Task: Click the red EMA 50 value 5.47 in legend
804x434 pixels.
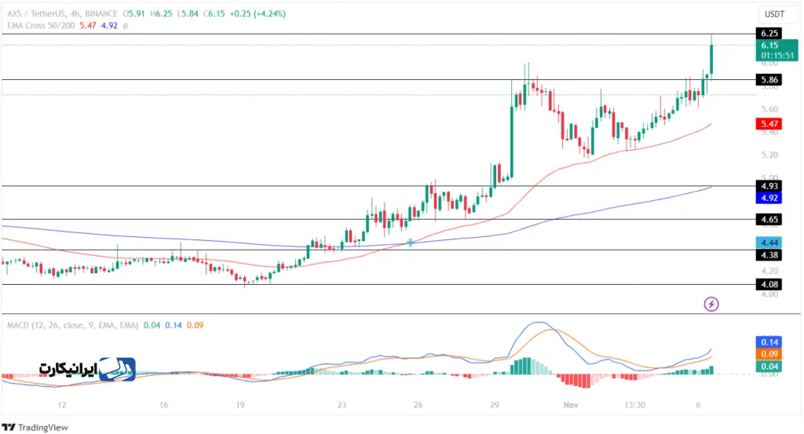Action: 88,25
